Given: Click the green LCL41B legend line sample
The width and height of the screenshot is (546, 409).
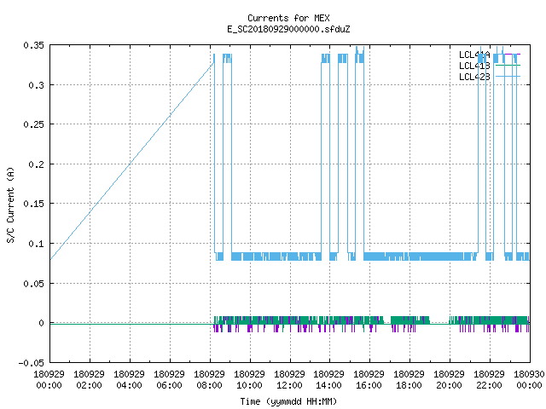Looking at the screenshot, I should point(508,66).
